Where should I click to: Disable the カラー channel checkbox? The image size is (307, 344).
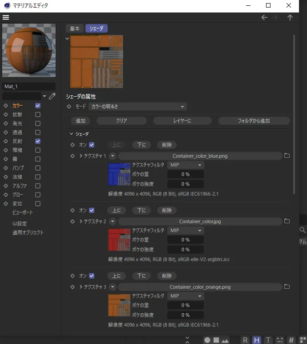pyautogui.click(x=38, y=106)
